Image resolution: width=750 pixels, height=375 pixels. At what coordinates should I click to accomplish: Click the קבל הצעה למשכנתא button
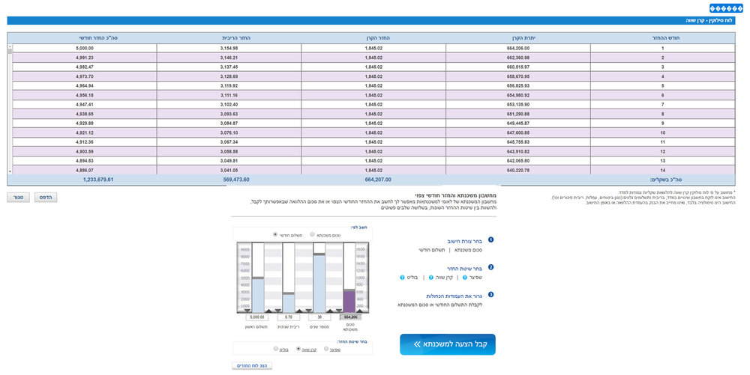(448, 344)
